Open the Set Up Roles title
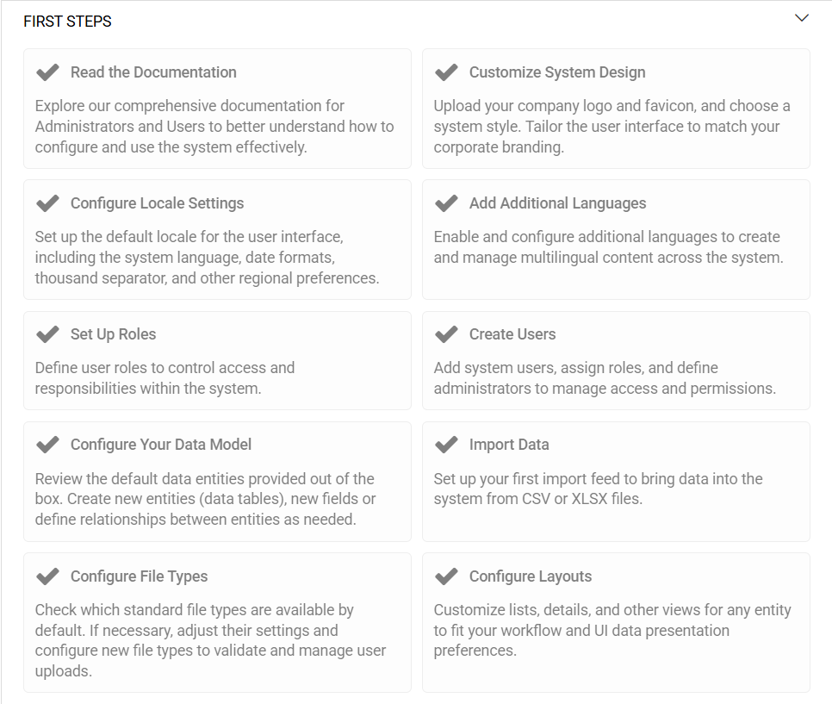This screenshot has width=832, height=704. (x=114, y=334)
